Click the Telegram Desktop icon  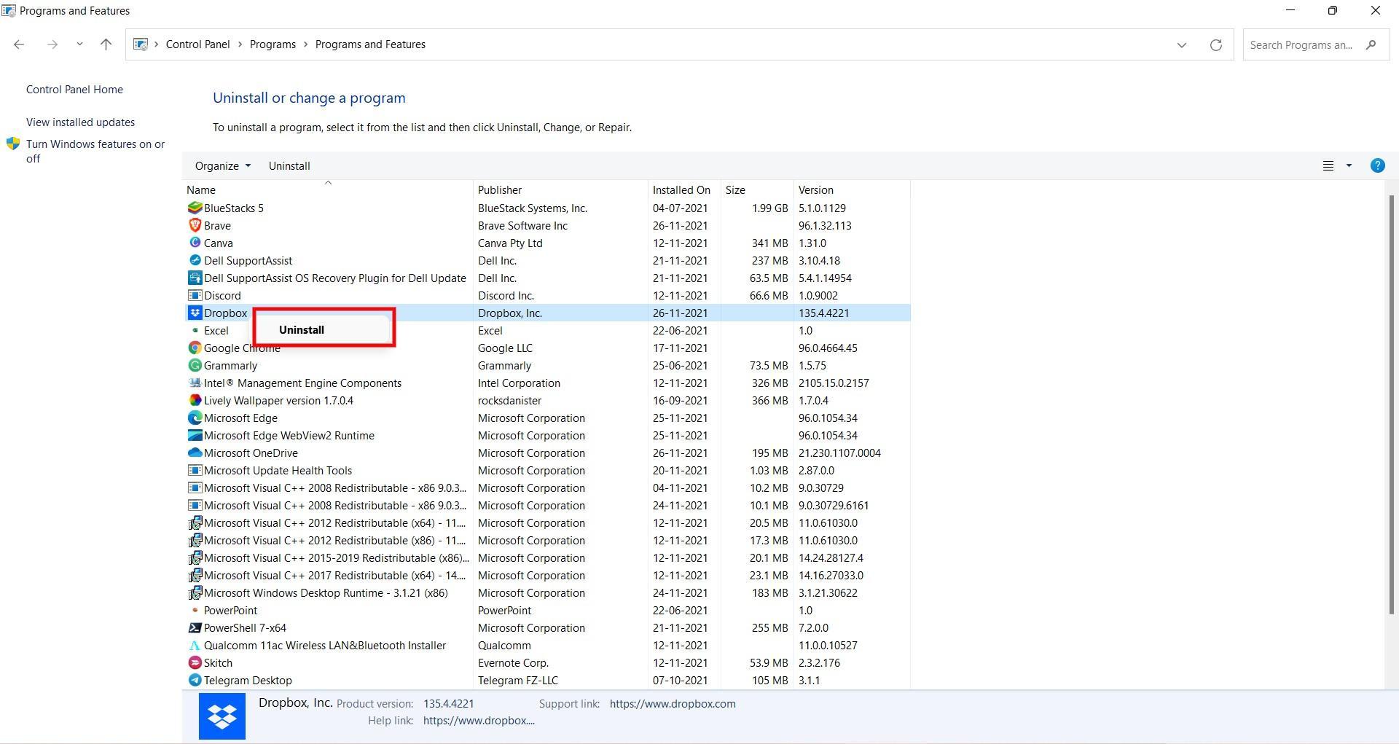[x=195, y=680]
